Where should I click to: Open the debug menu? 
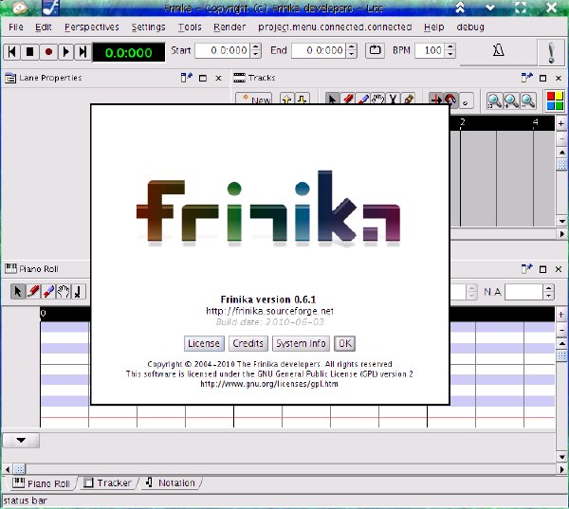470,27
